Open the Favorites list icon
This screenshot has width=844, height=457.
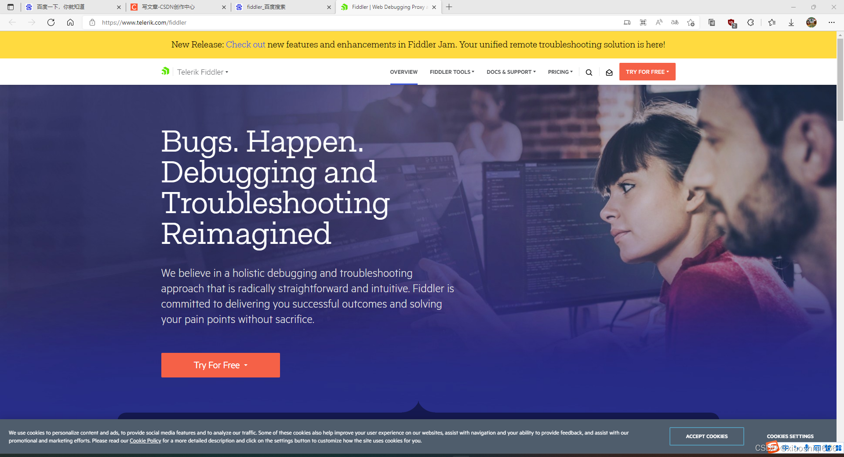point(772,22)
